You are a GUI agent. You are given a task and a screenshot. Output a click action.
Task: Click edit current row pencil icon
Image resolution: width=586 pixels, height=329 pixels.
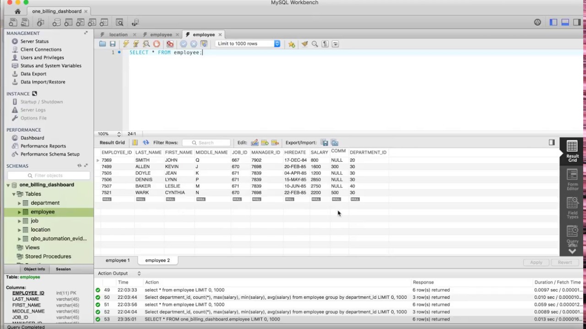click(255, 143)
